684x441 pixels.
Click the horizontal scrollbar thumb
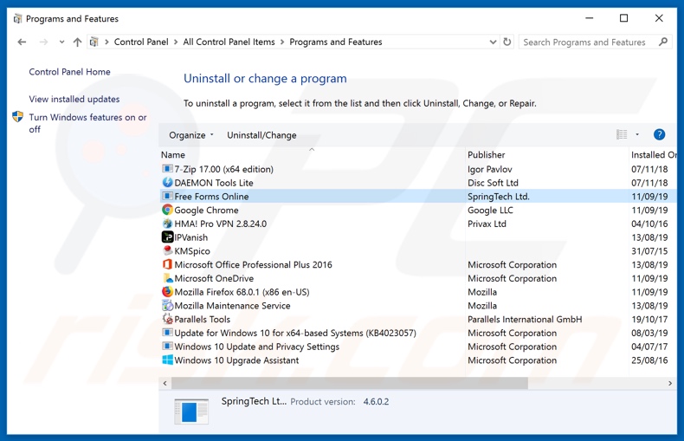350,383
